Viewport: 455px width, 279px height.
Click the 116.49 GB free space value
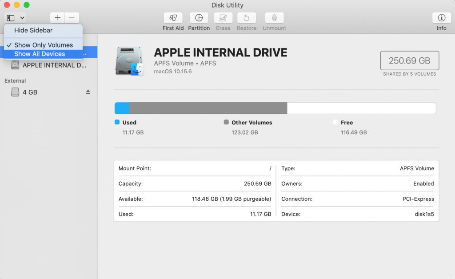coord(354,132)
